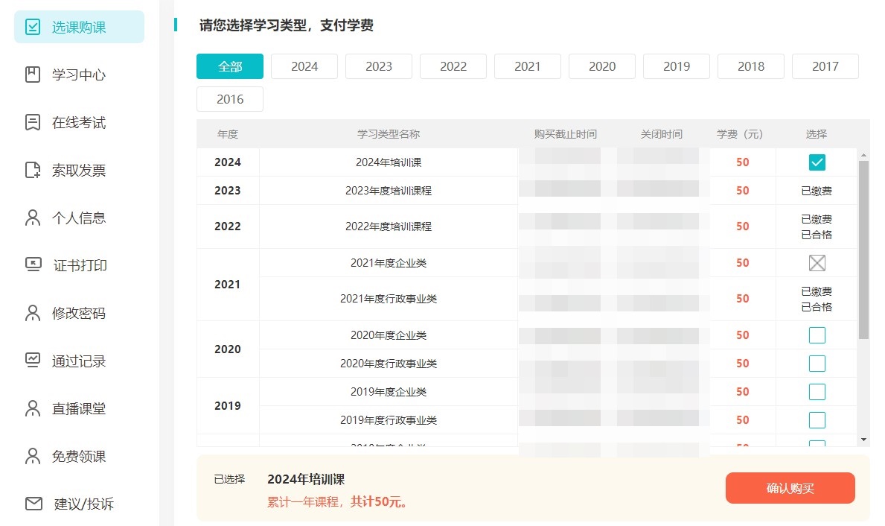
Task: Click the 索取发票 invoice icon
Action: pyautogui.click(x=33, y=169)
